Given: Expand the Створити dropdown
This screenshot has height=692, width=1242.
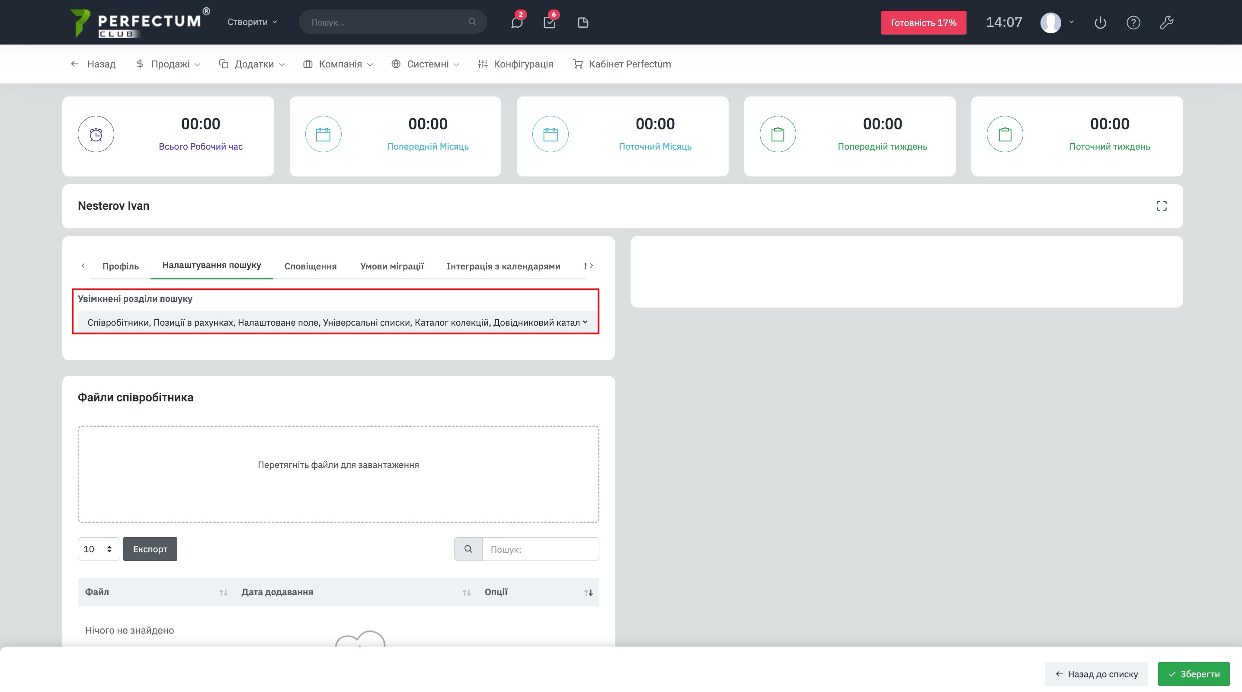Looking at the screenshot, I should point(252,22).
